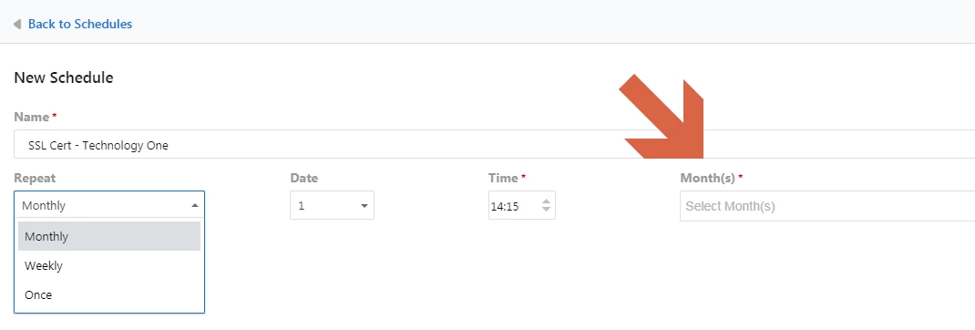Click the Name label
The width and height of the screenshot is (975, 330).
[31, 117]
